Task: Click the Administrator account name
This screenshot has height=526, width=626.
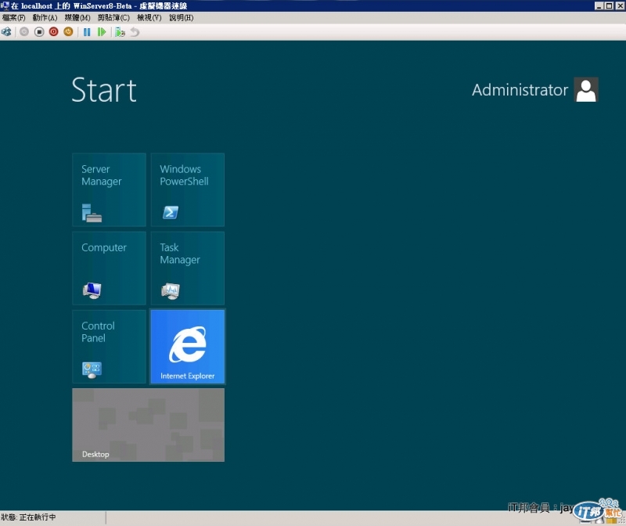Action: tap(520, 90)
